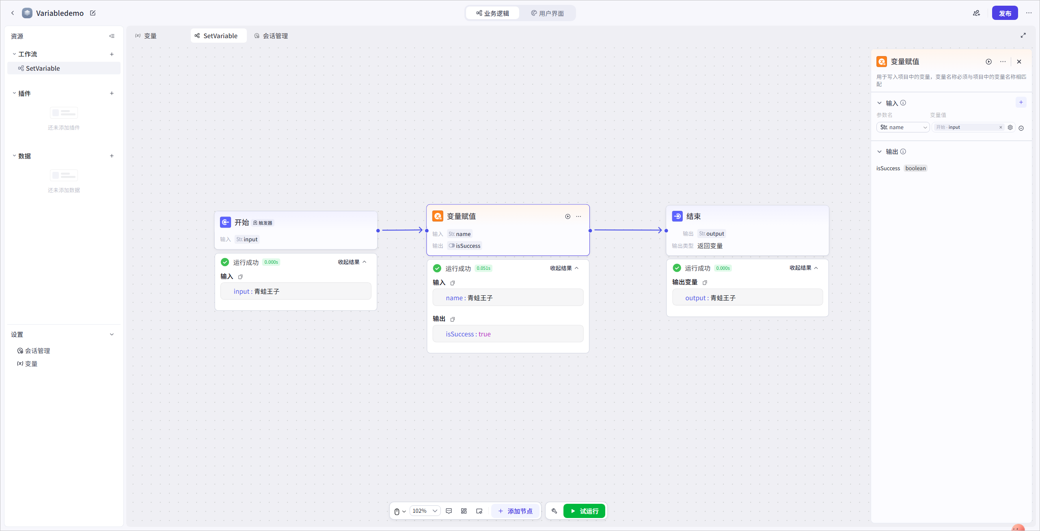This screenshot has width=1040, height=531.
Task: Click the output port of 开始 node
Action: tap(378, 230)
